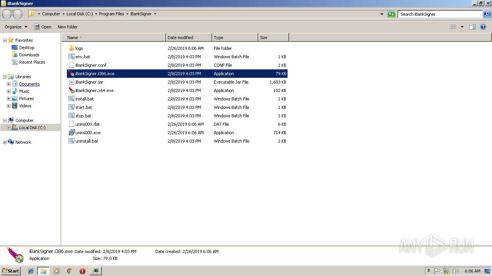492x276 pixels.
Task: Click the unins000.exe uninstaller icon
Action: 71,133
